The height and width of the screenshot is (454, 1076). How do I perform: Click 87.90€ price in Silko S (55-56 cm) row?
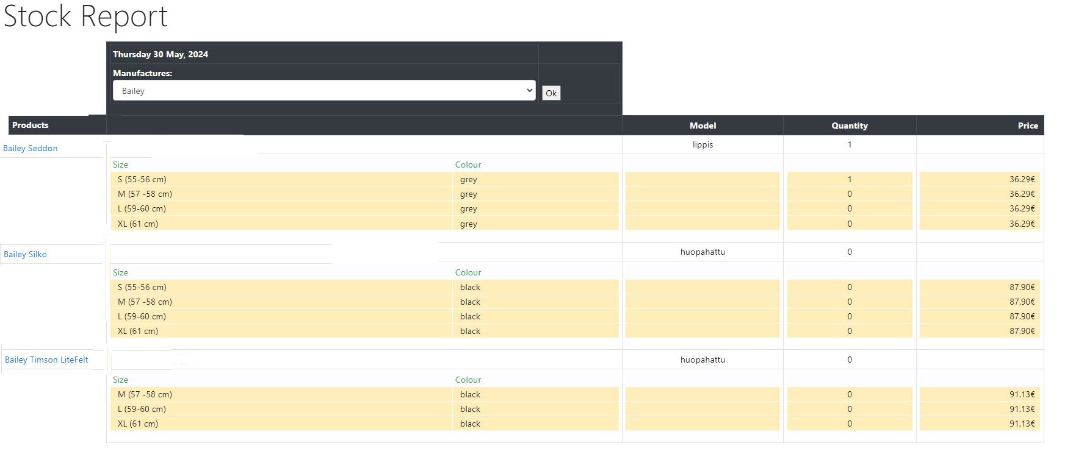coord(1022,287)
